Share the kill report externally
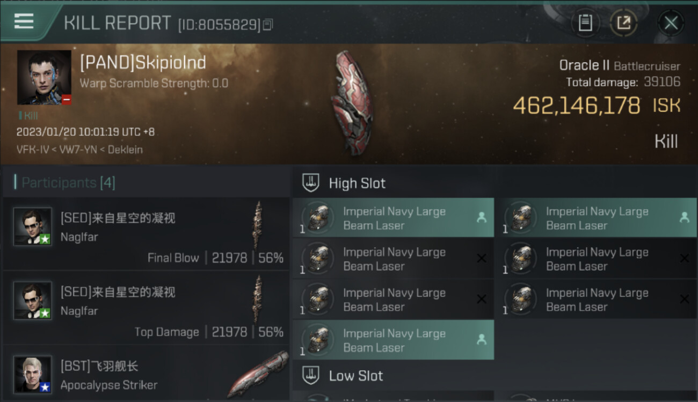The height and width of the screenshot is (402, 698). pyautogui.click(x=623, y=23)
